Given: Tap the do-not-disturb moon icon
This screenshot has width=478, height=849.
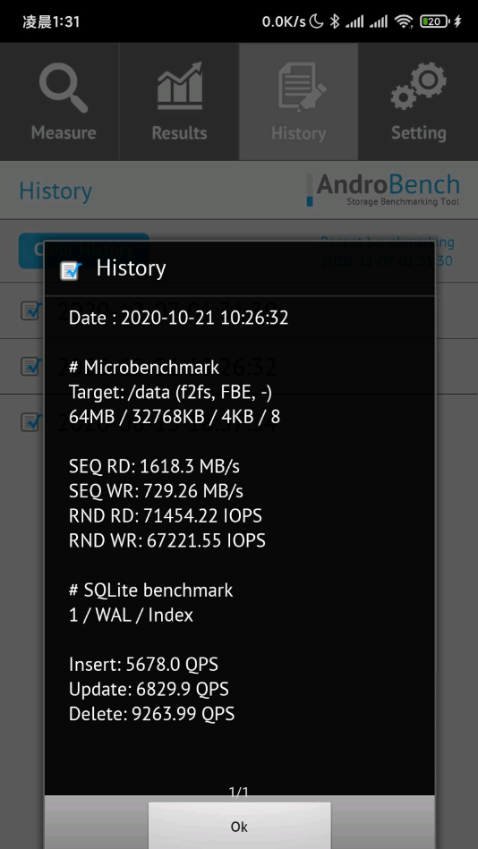Looking at the screenshot, I should click(317, 21).
